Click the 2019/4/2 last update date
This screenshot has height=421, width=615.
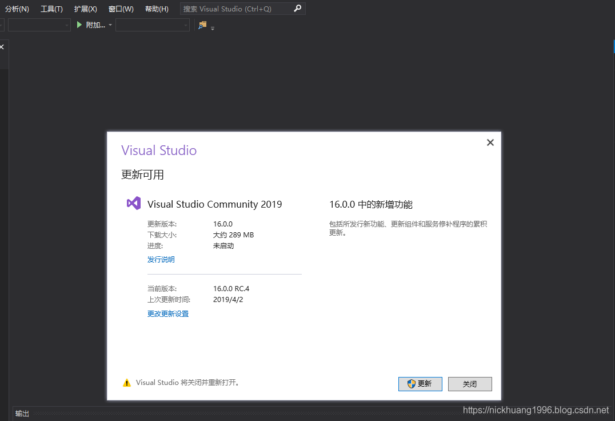point(228,299)
